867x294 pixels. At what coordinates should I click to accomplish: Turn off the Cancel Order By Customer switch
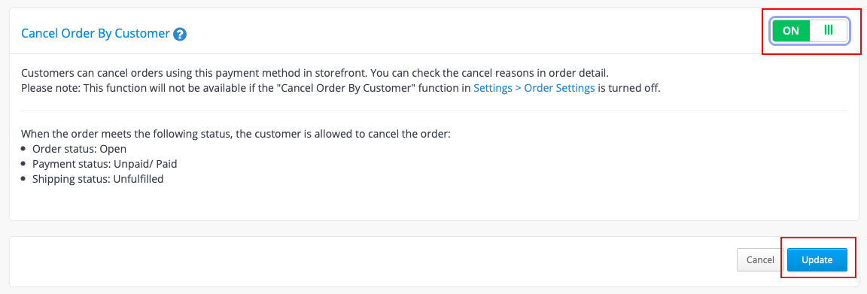coord(810,30)
